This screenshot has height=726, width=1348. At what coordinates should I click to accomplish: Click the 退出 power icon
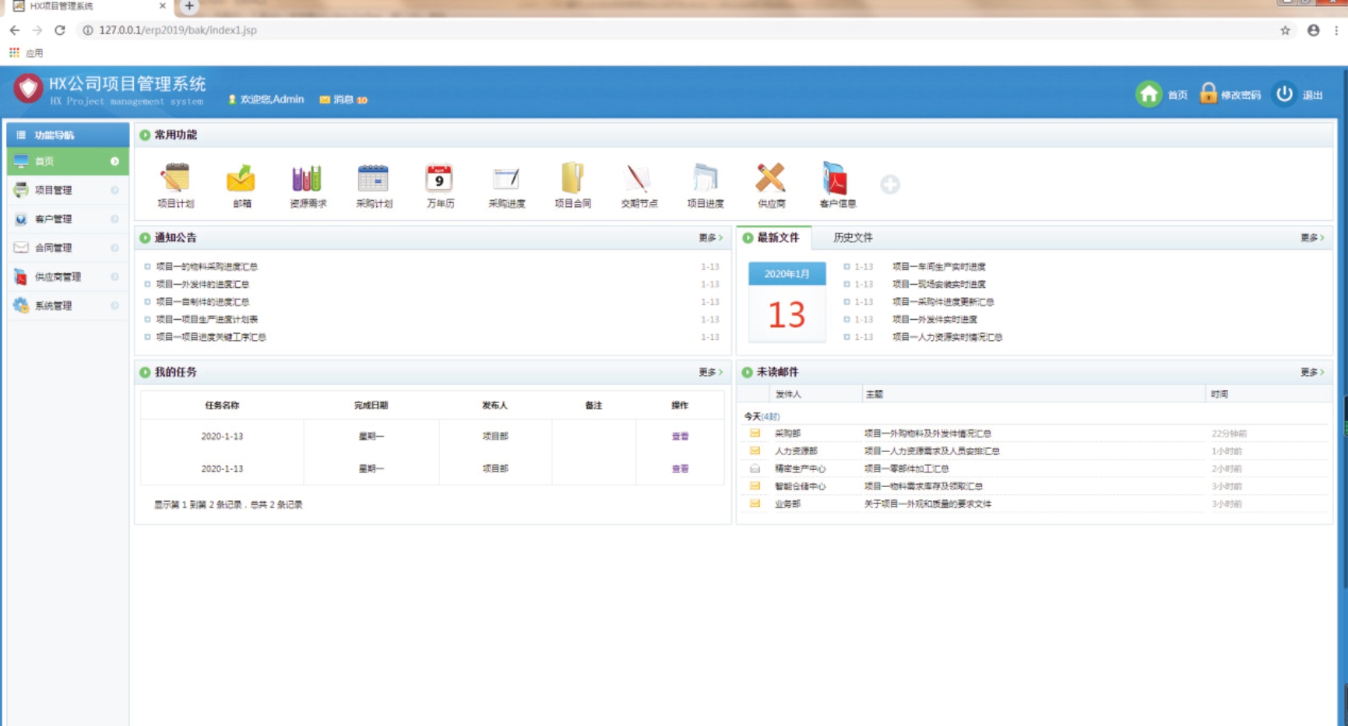click(x=1284, y=94)
